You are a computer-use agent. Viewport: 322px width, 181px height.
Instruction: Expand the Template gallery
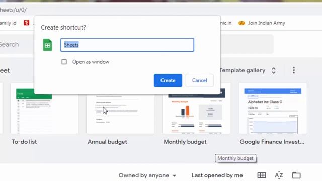click(x=273, y=70)
